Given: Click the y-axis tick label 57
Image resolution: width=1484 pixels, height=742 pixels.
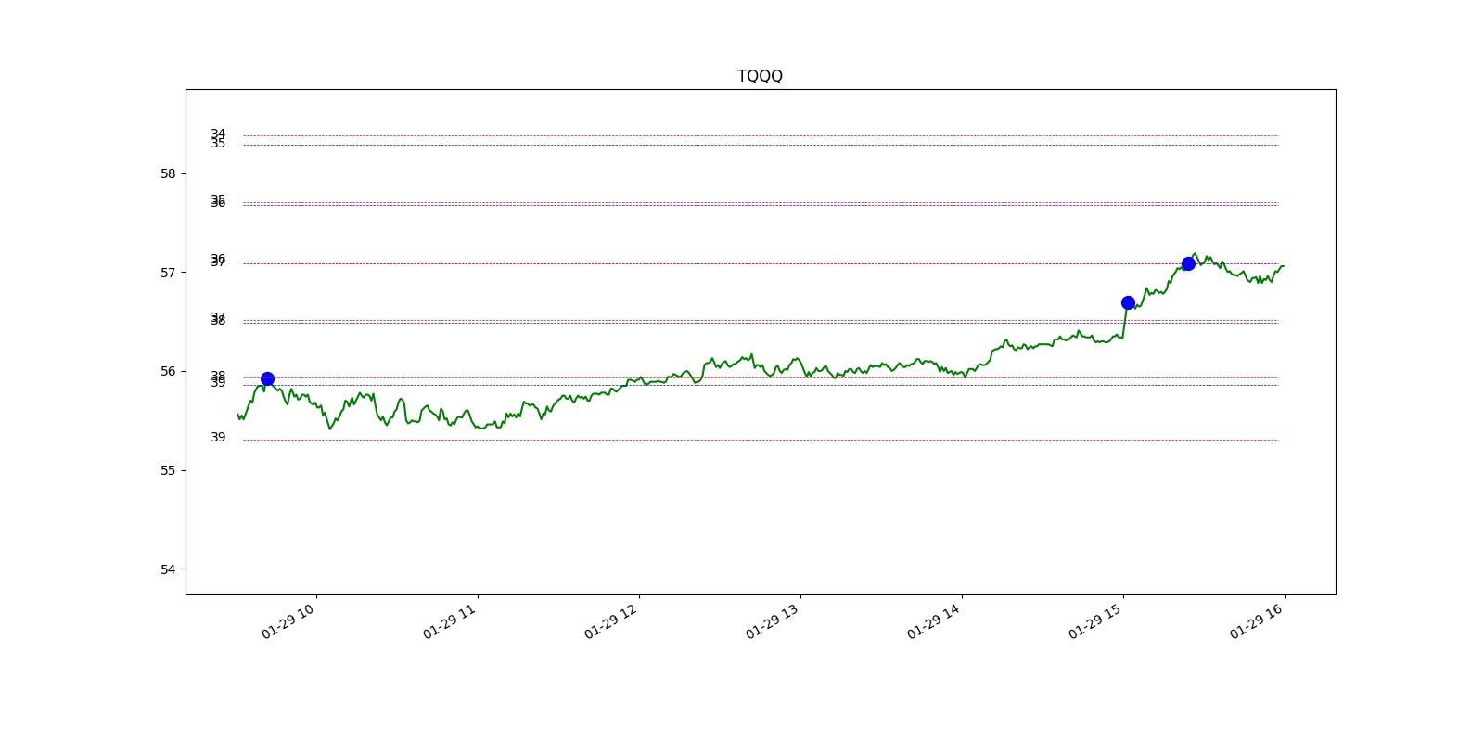Looking at the screenshot, I should [x=168, y=273].
